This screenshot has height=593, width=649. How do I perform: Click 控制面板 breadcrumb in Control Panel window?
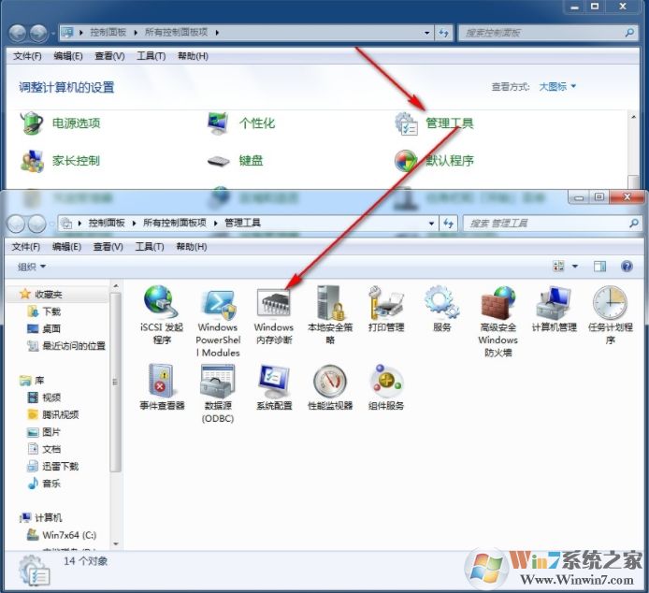pos(108,32)
